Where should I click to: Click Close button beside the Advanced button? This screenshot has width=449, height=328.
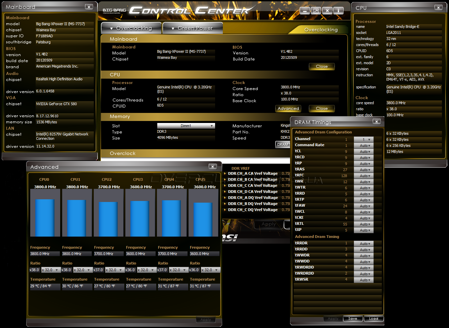click(x=322, y=109)
